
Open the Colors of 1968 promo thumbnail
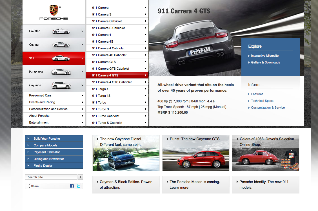pyautogui.click(x=266, y=153)
